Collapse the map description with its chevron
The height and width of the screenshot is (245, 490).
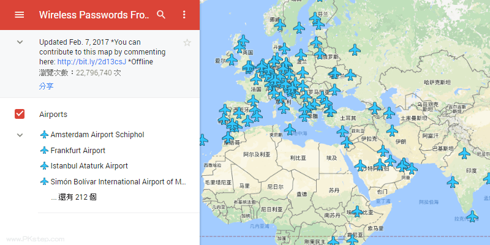pyautogui.click(x=20, y=42)
